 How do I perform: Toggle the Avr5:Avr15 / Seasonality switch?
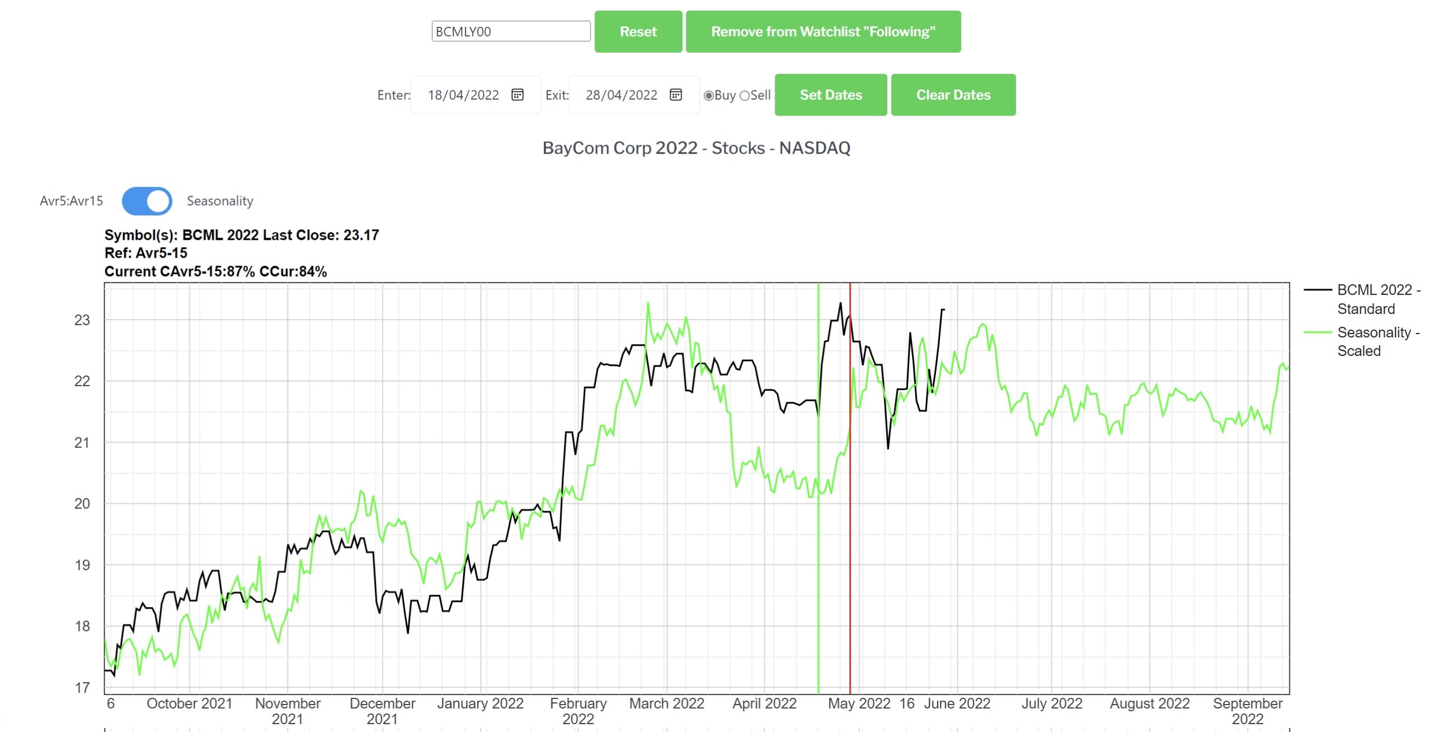[147, 201]
